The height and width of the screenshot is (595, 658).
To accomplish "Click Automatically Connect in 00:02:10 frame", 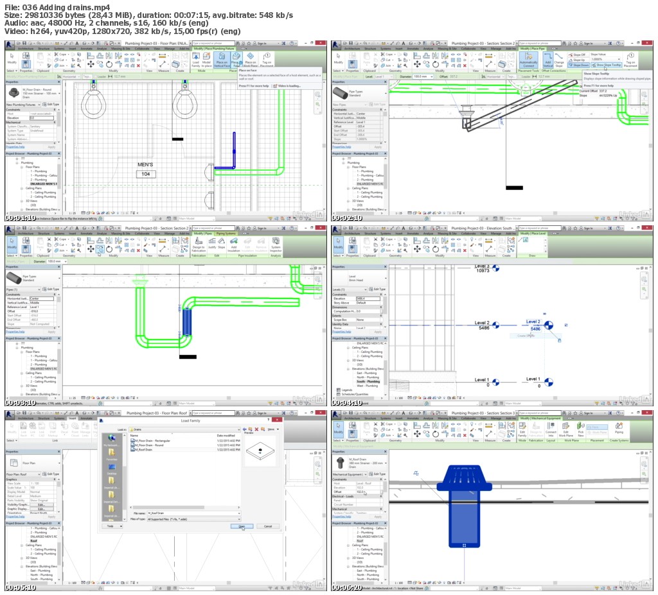I will pyautogui.click(x=528, y=60).
